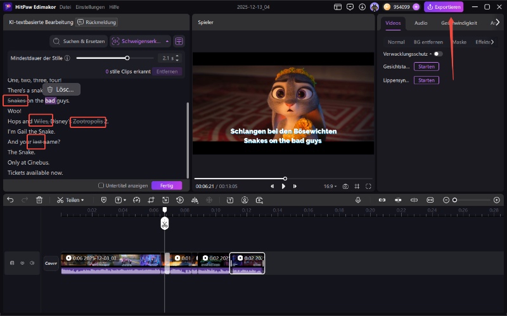The height and width of the screenshot is (316, 507).
Task: Click the Exportieren button
Action: (444, 7)
